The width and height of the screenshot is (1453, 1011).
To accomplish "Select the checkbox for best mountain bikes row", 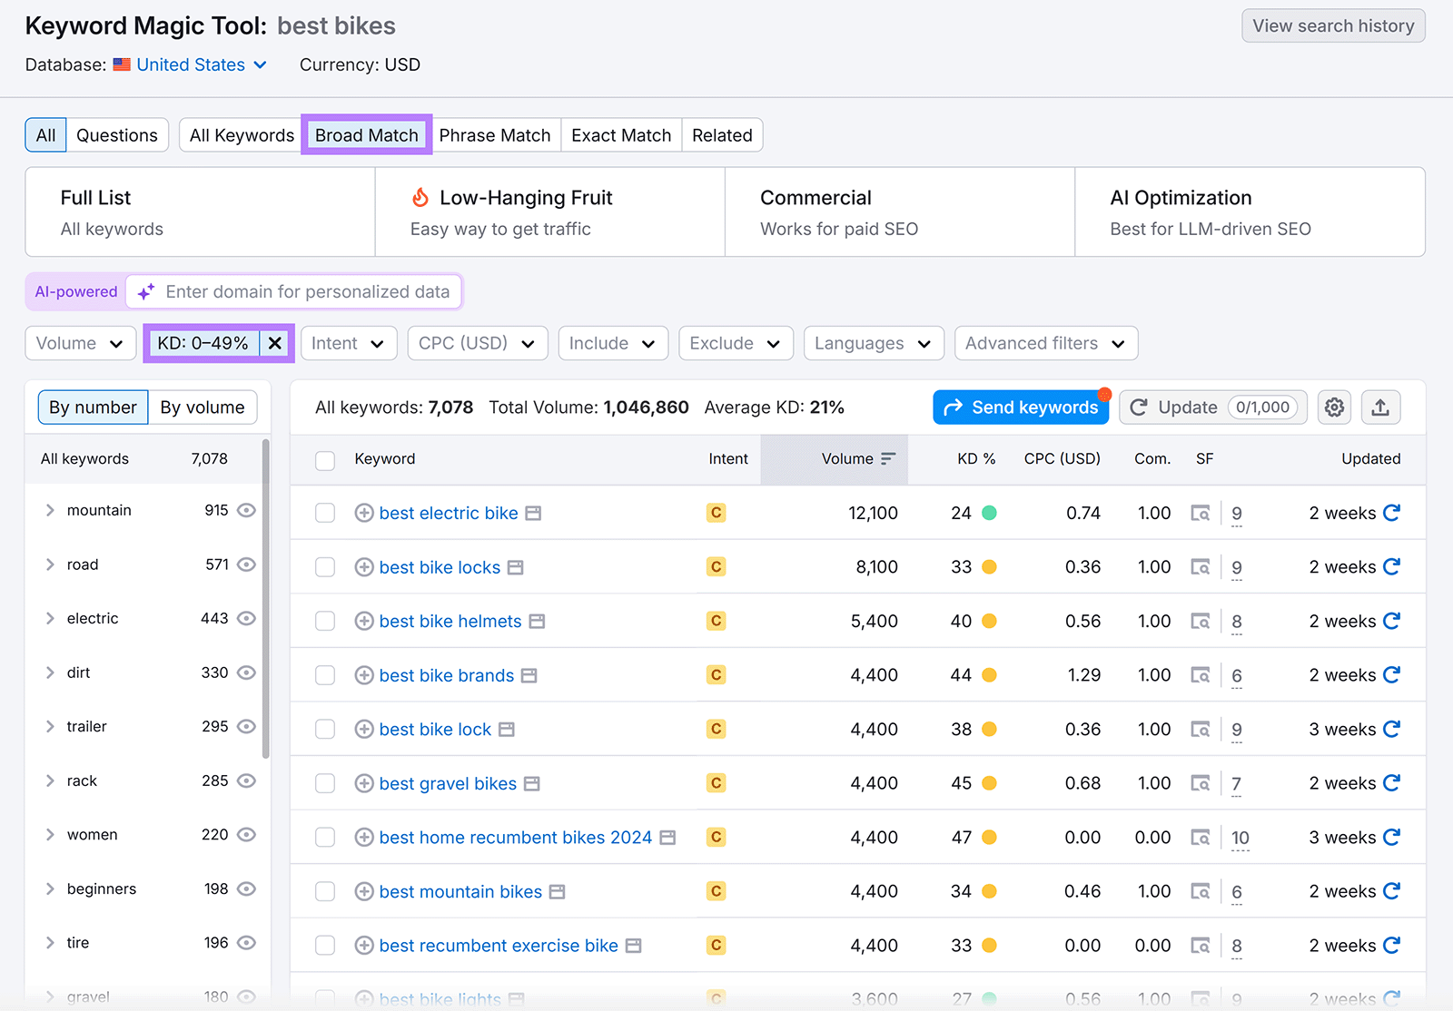I will pos(324,891).
